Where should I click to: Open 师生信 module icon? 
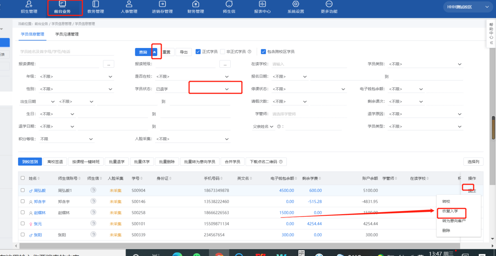point(229,4)
